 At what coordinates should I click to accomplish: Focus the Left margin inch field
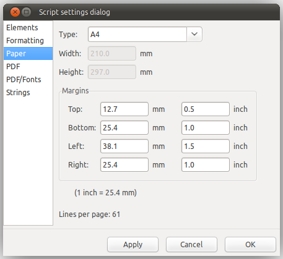[206, 146]
